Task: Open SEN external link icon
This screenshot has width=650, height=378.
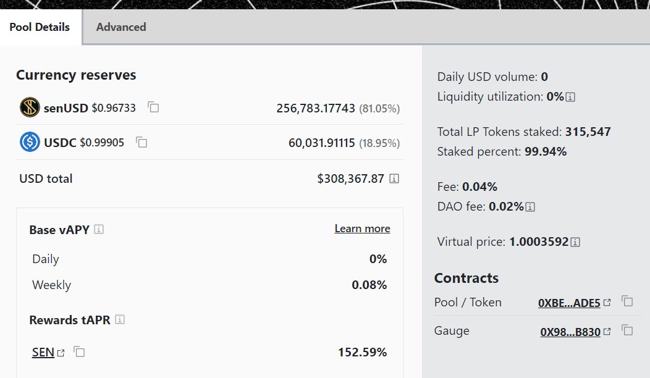Action: (61, 353)
